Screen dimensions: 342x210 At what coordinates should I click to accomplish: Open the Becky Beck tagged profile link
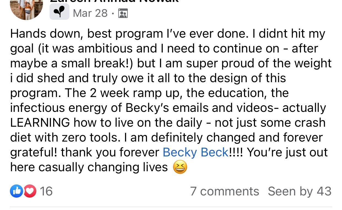pos(196,152)
